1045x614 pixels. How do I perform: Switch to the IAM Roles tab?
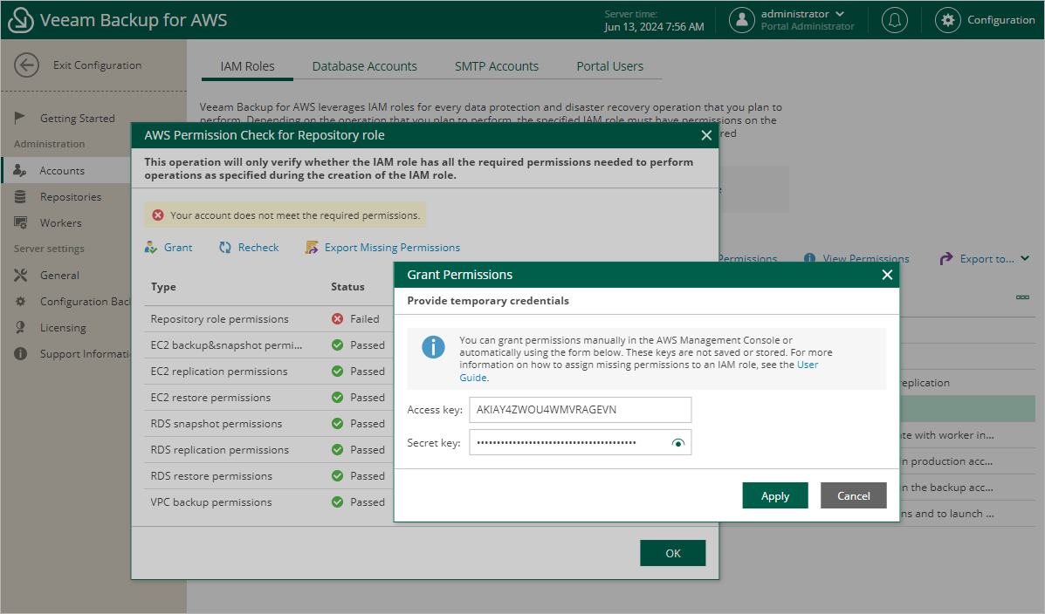pyautogui.click(x=247, y=66)
